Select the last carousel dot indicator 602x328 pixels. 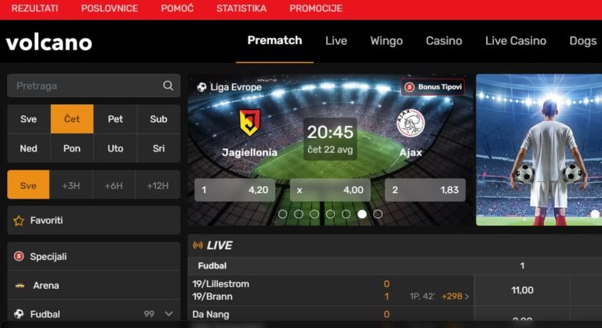[x=378, y=214]
